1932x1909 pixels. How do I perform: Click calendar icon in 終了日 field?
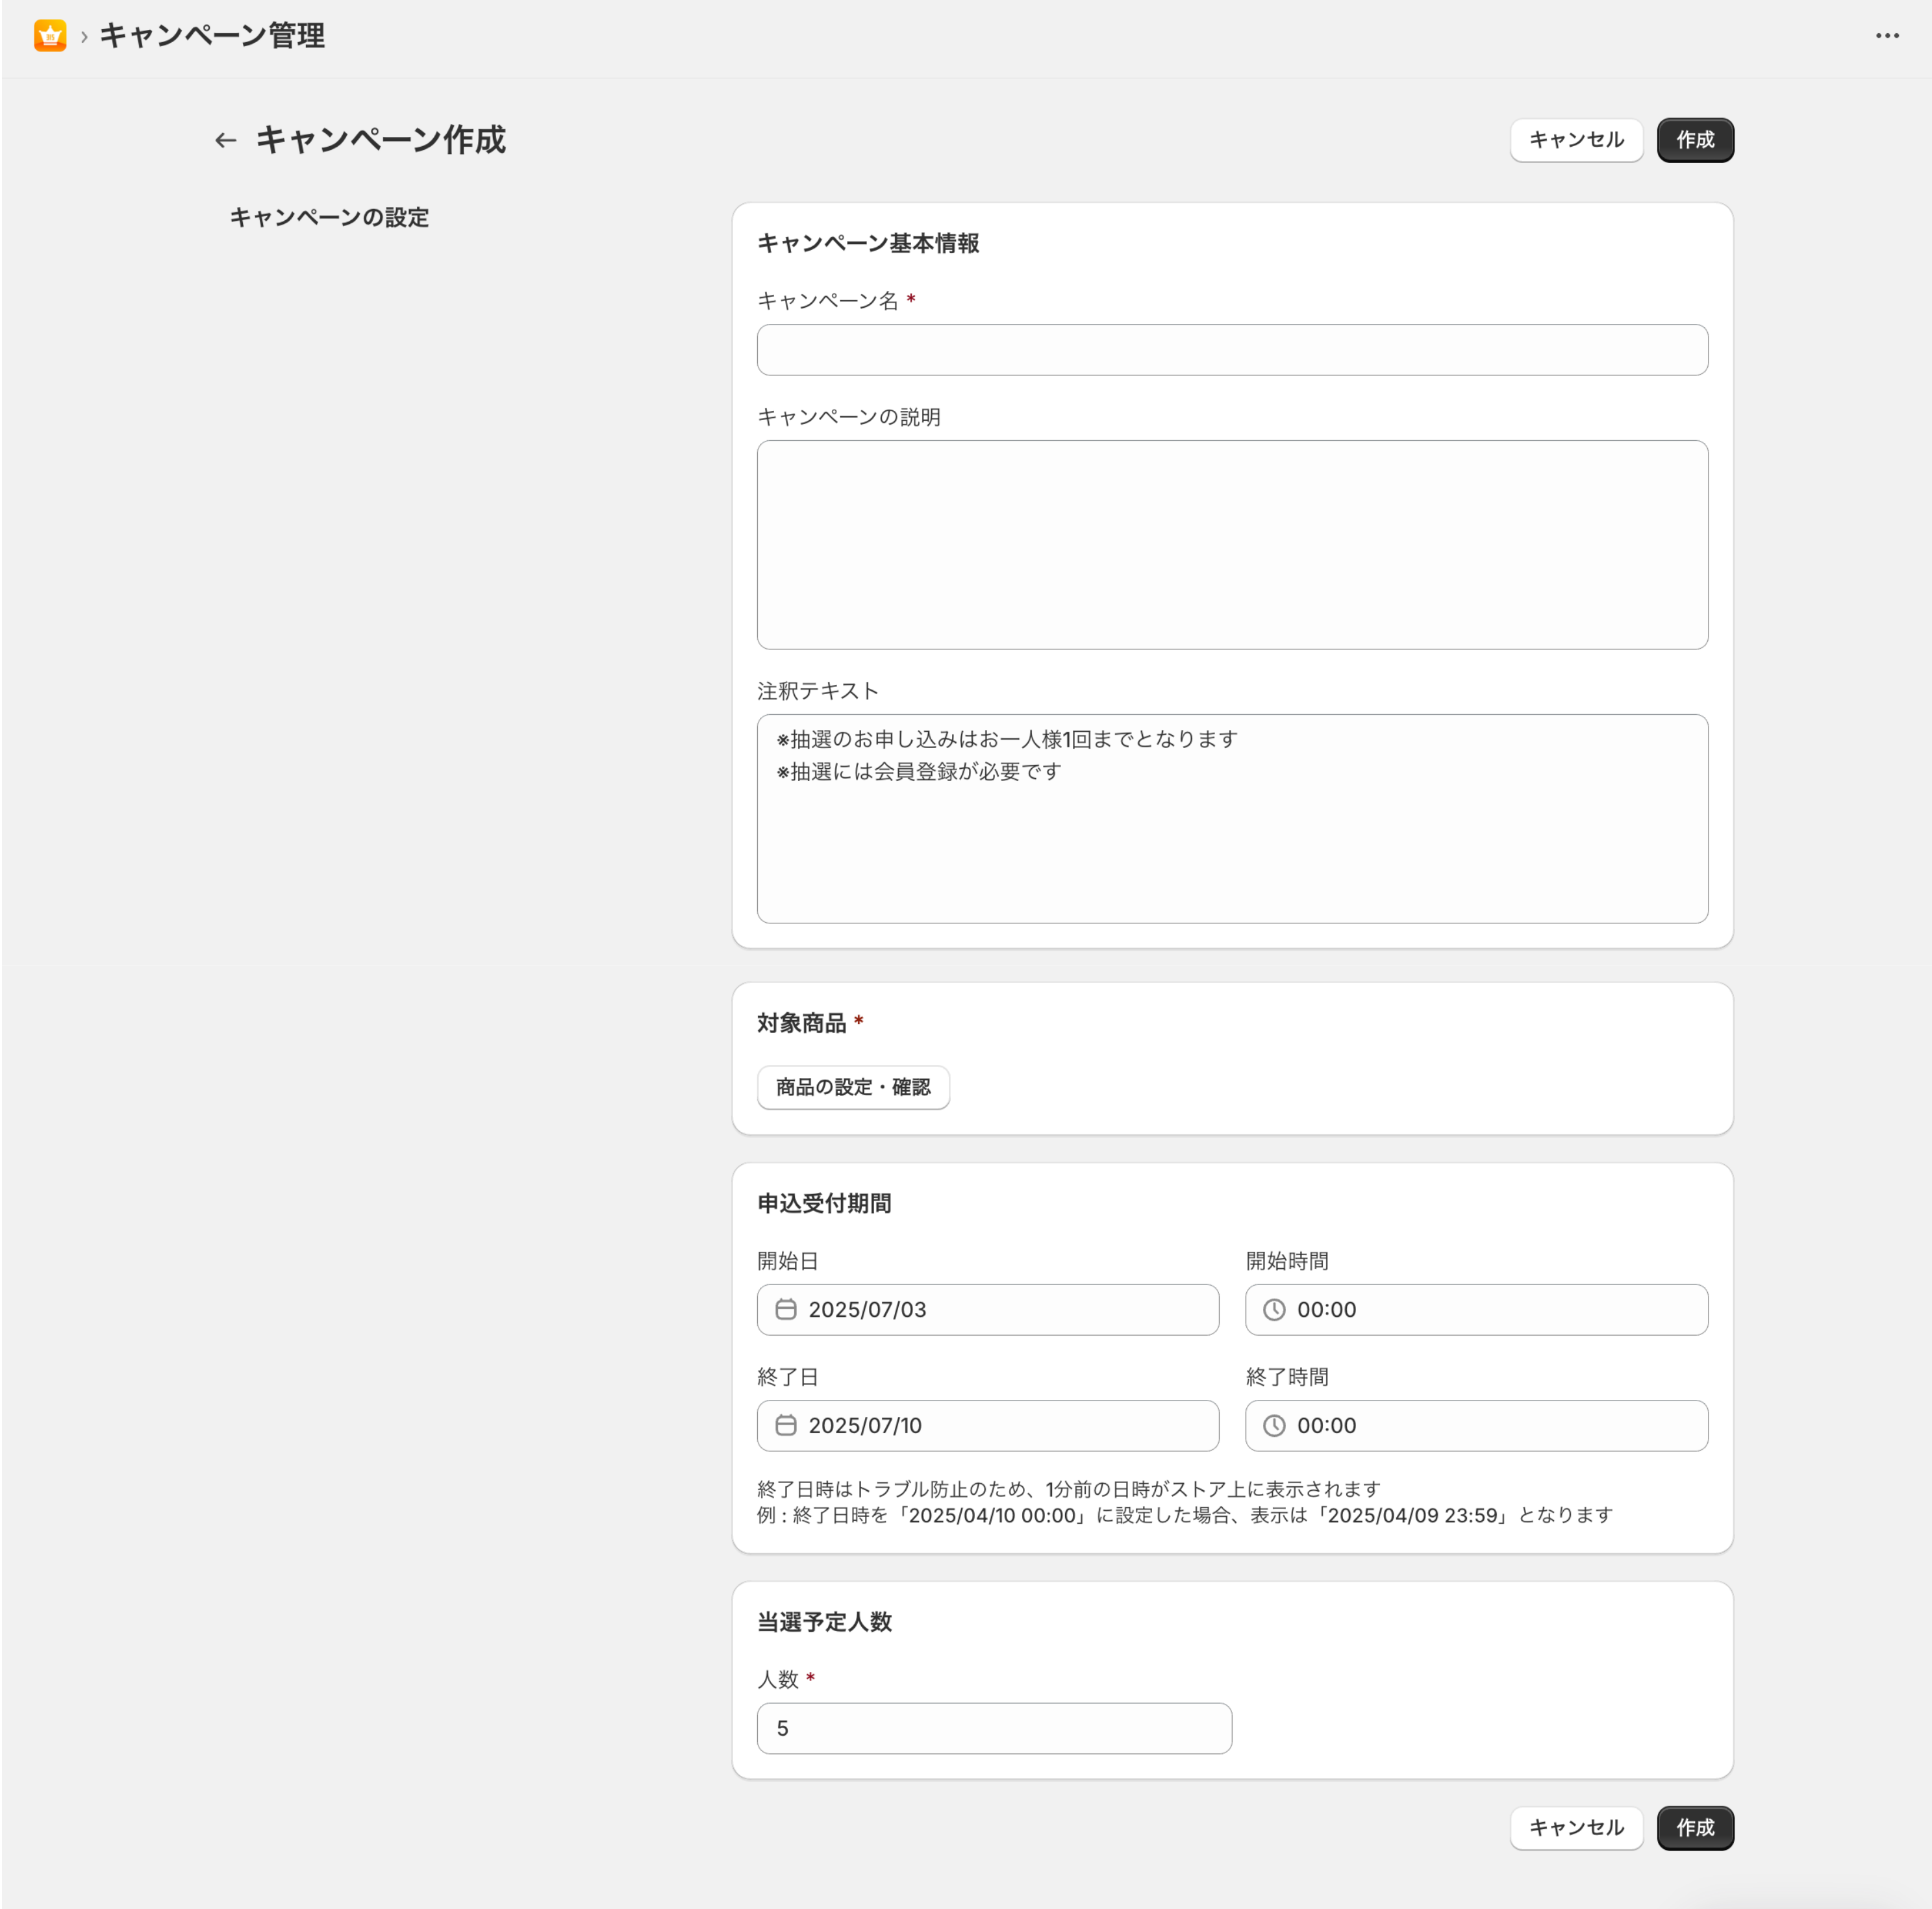tap(786, 1425)
